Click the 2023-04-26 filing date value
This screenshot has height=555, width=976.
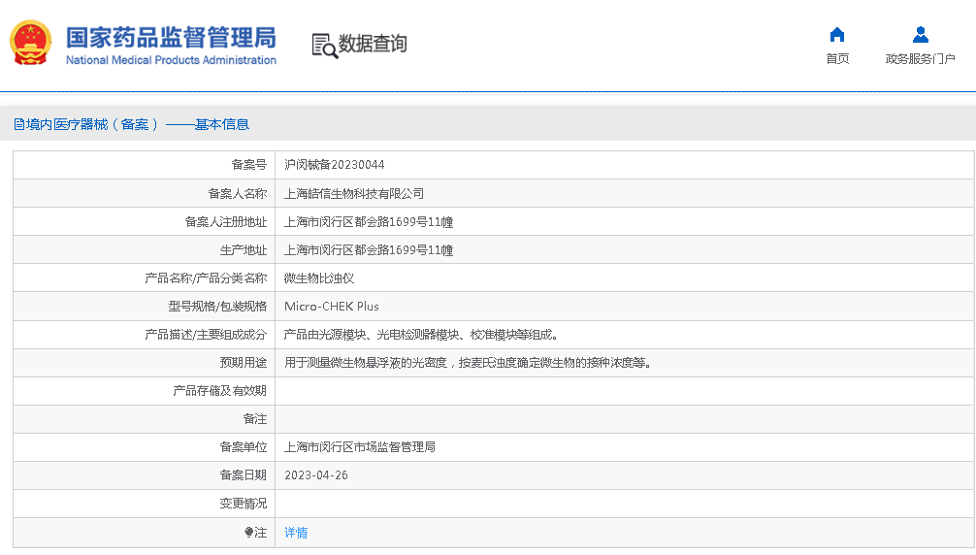tap(315, 475)
